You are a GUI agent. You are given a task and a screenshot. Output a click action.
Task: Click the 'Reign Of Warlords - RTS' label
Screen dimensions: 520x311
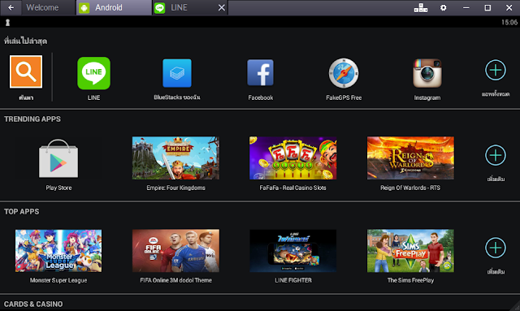[x=410, y=188]
